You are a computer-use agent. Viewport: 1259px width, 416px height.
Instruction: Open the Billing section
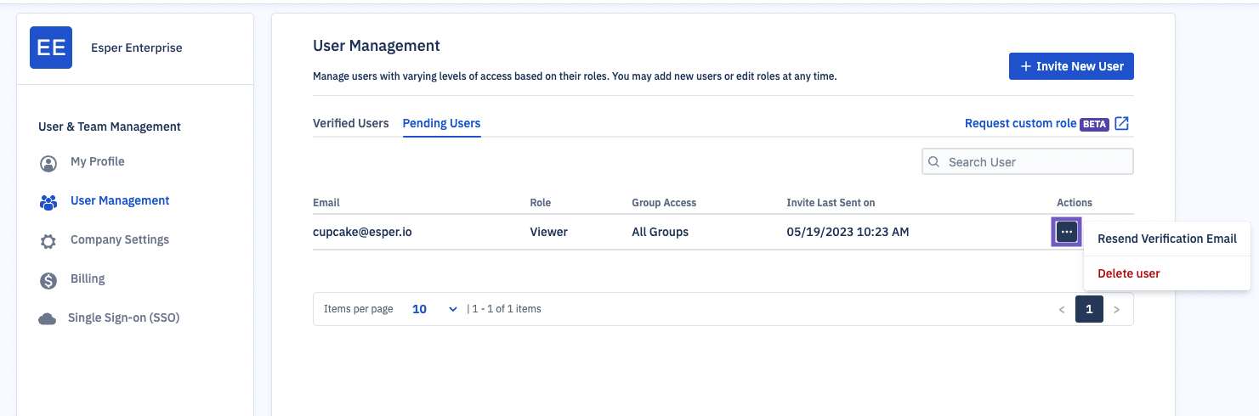(88, 278)
